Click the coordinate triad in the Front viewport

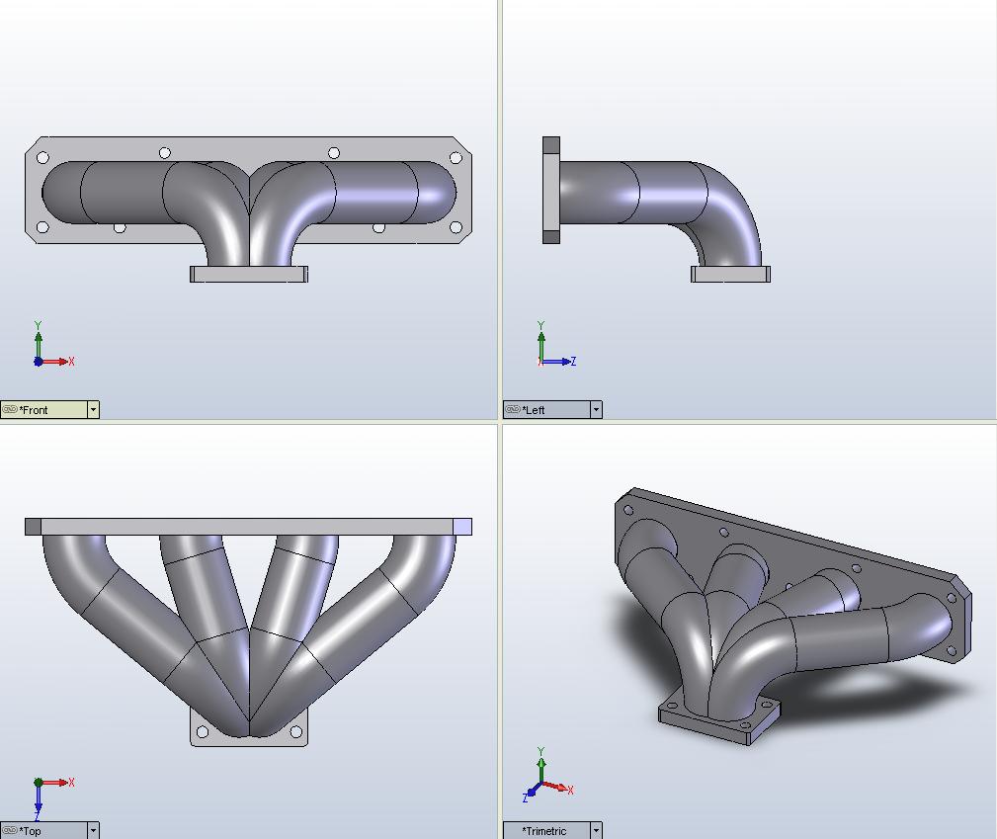point(53,344)
